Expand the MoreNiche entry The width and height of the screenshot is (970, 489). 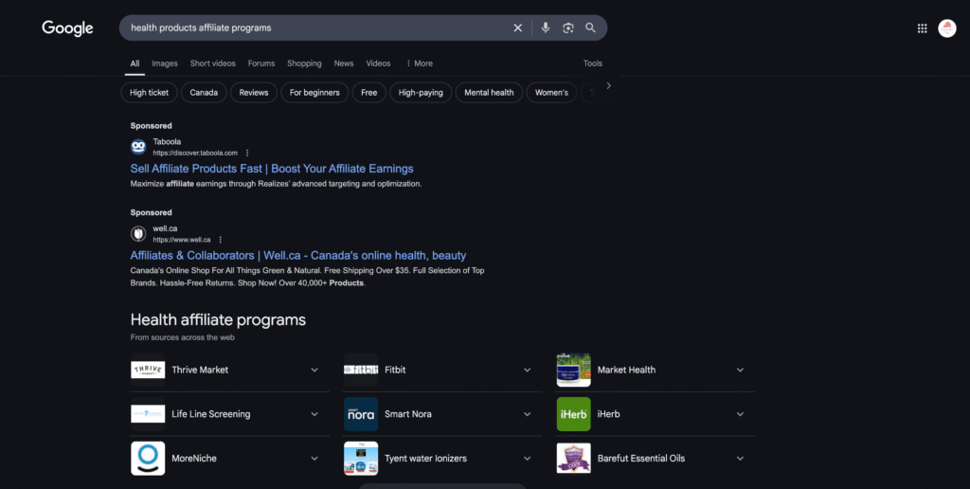tap(314, 459)
